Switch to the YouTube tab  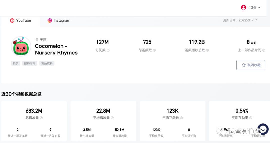pos(21,21)
